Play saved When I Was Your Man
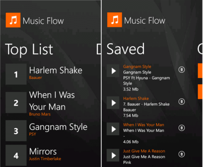The width and height of the screenshot is (203, 167). coord(113,129)
